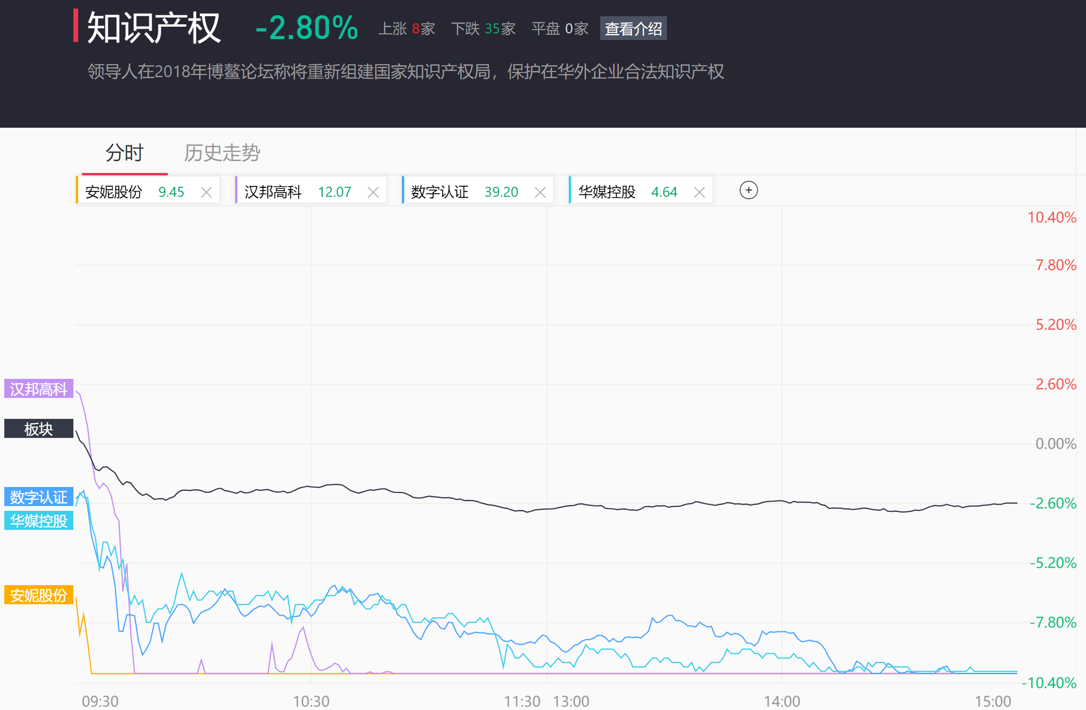Click the cyan 华媒控股 chart legend label
Screen dimensions: 1086x710
(x=39, y=521)
